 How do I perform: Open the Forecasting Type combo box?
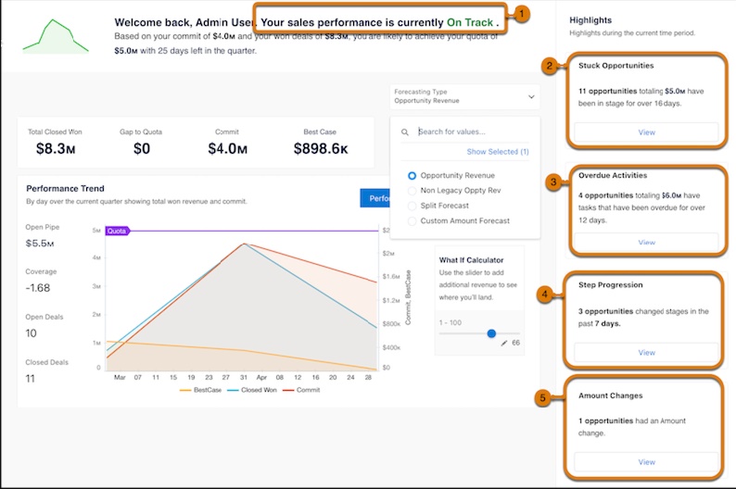click(x=464, y=96)
